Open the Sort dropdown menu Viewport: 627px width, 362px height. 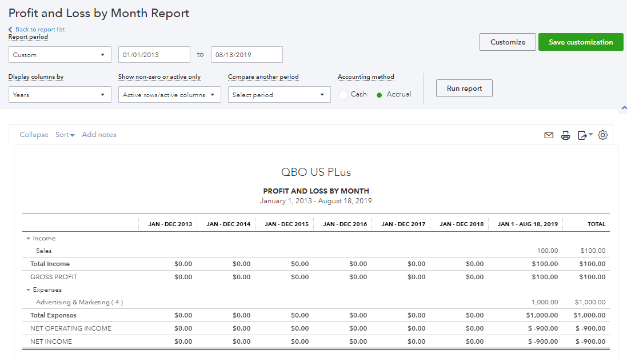(x=65, y=135)
